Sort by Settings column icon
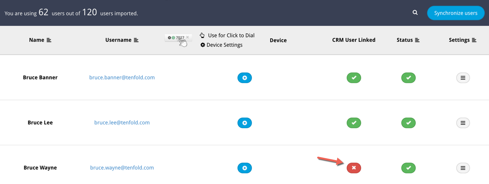Screen dimensions: 489x184 [x=474, y=40]
